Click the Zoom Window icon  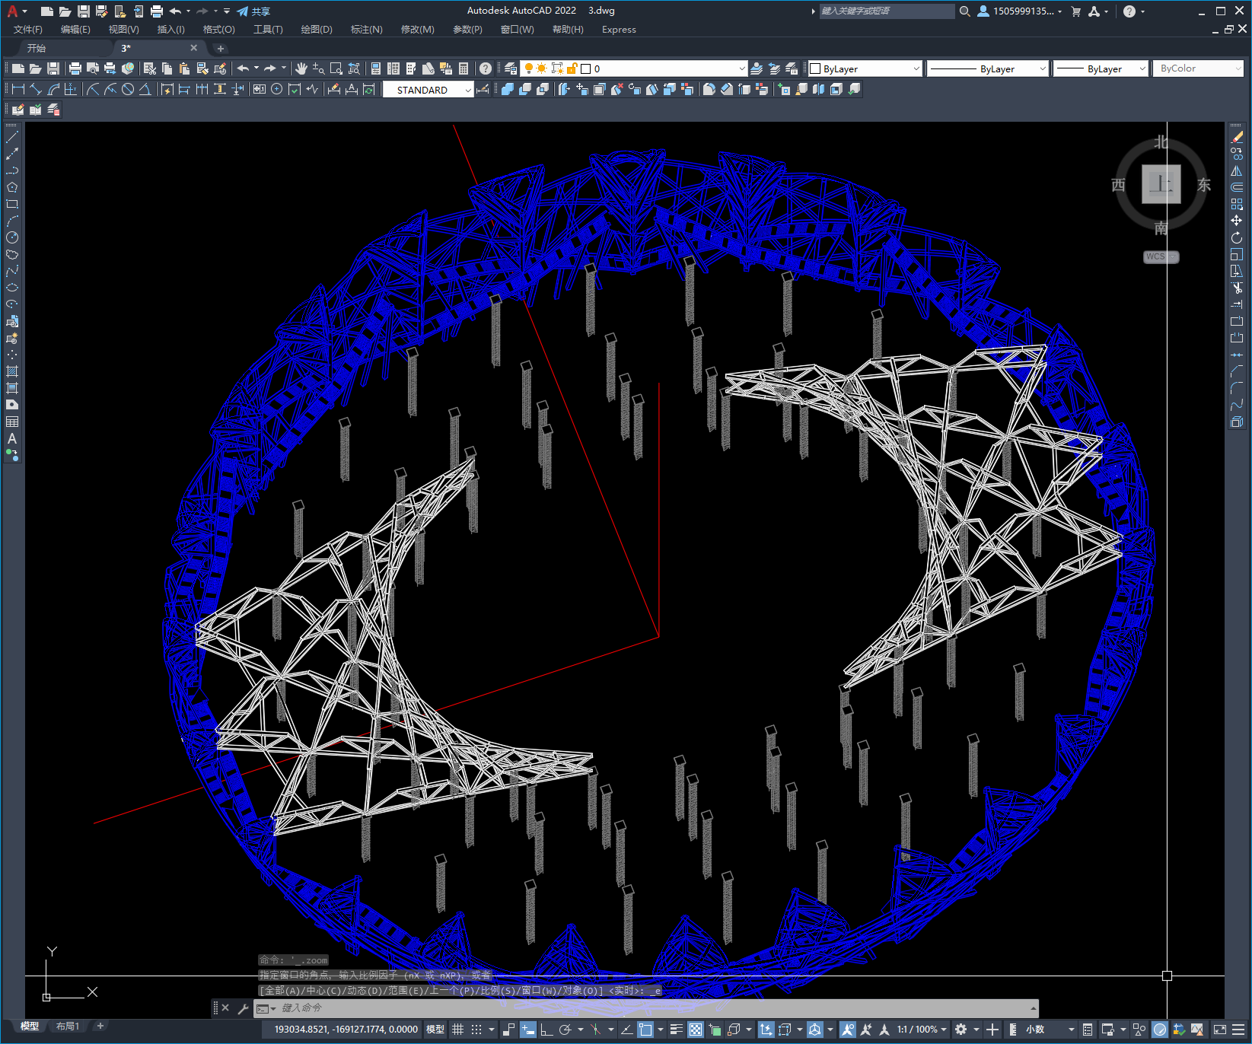pos(336,68)
